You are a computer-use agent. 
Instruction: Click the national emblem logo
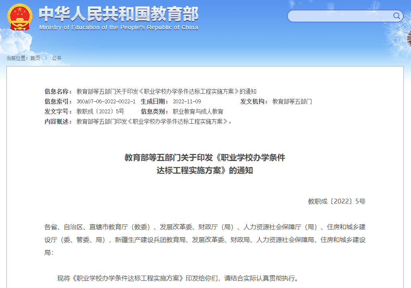coord(20,17)
